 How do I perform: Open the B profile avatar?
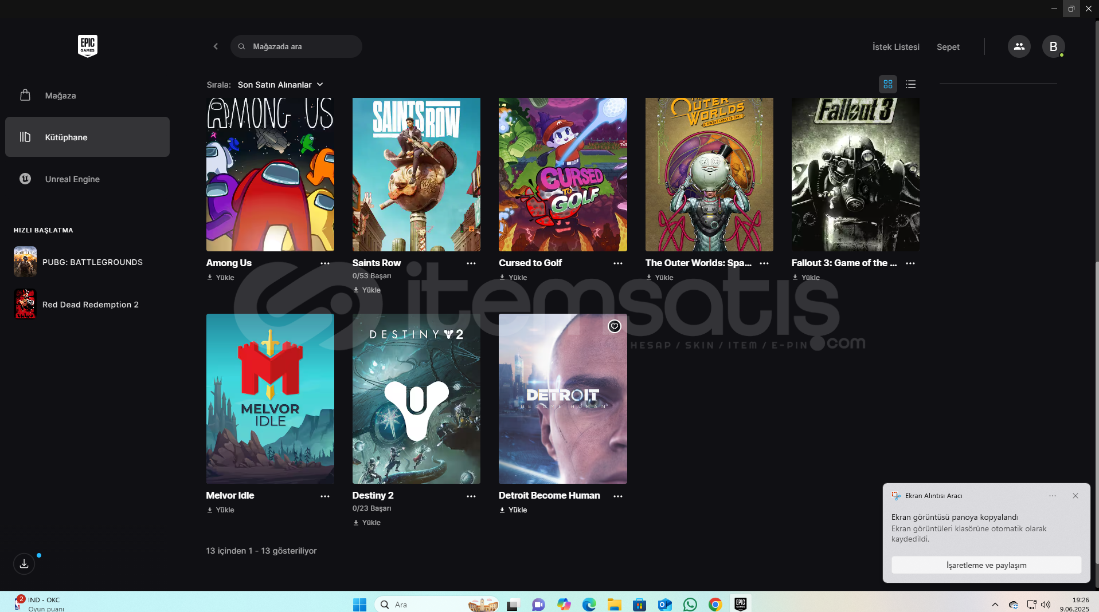coord(1053,46)
